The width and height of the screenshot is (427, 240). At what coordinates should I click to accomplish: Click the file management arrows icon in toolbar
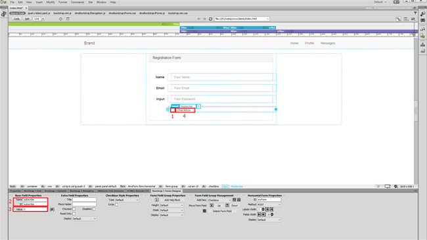[x=413, y=19]
